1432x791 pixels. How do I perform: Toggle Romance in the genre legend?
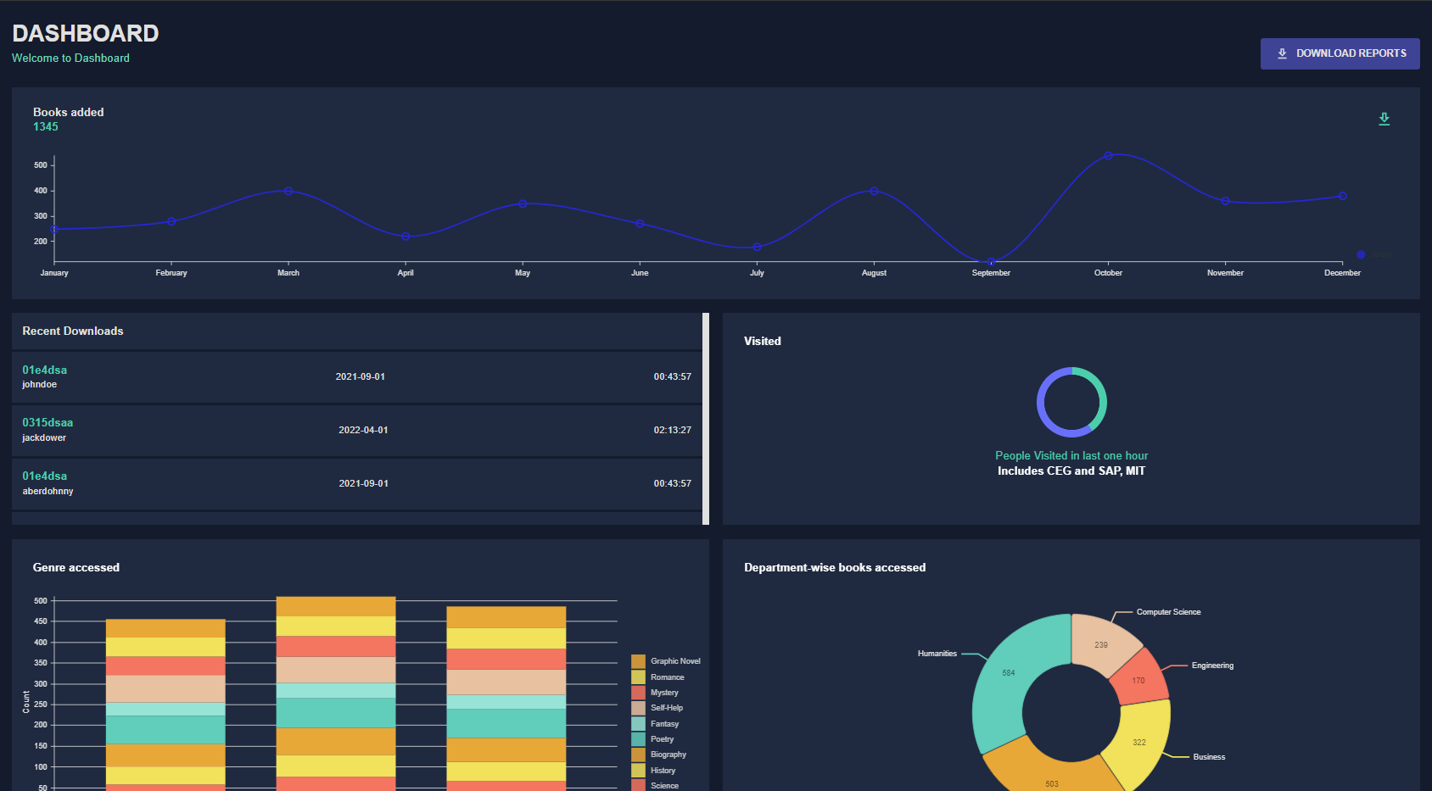pos(657,677)
